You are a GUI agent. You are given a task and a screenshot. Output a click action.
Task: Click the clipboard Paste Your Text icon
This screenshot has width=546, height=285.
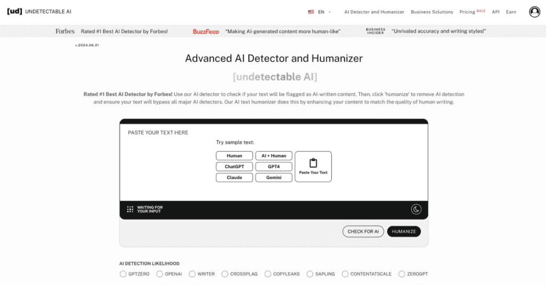pyautogui.click(x=313, y=163)
